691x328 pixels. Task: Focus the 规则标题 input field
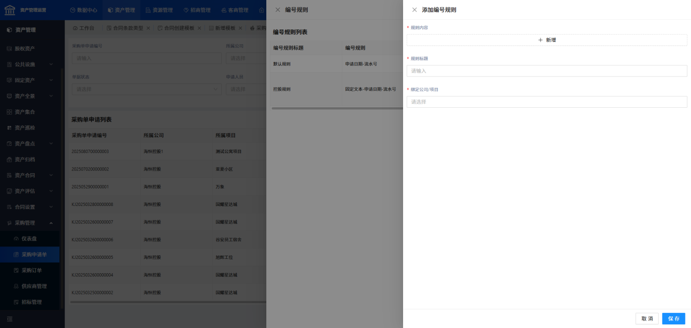pos(547,71)
